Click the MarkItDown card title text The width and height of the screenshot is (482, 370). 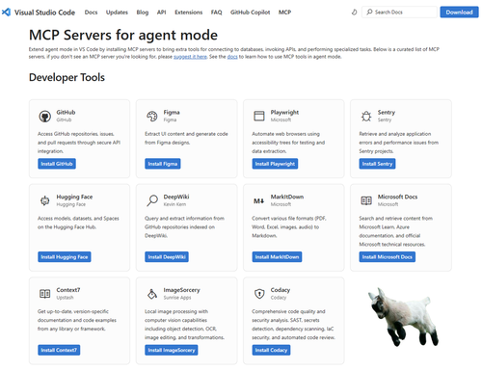pyautogui.click(x=287, y=197)
